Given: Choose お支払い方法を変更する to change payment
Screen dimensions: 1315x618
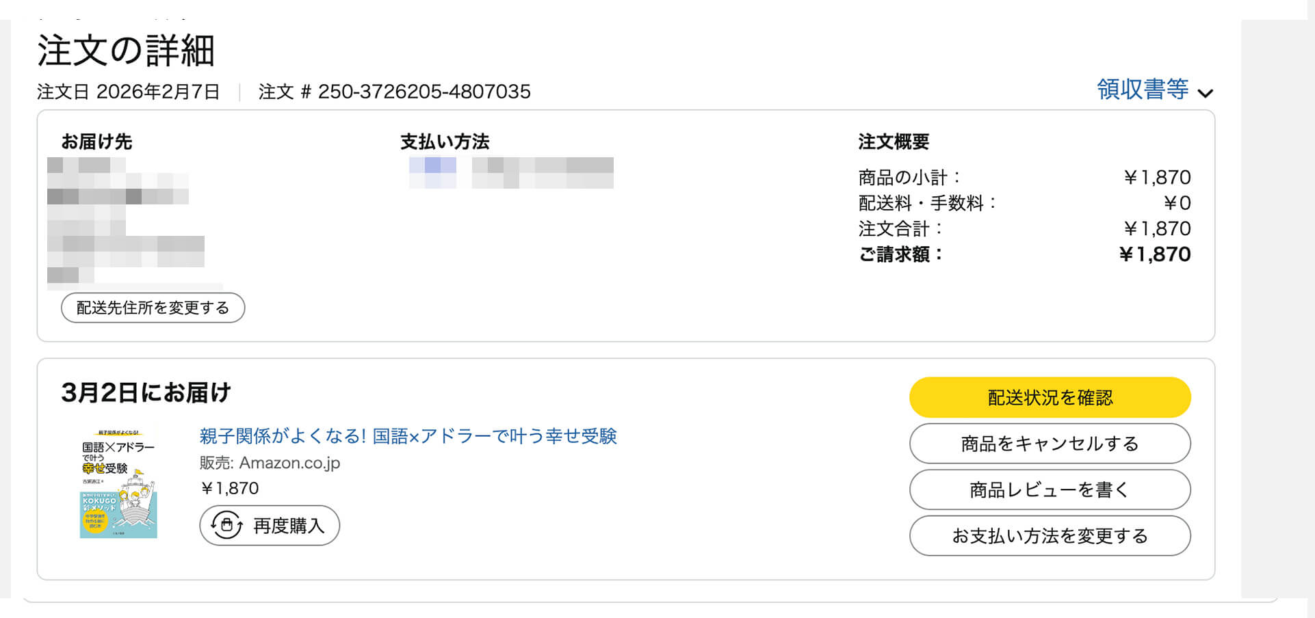Looking at the screenshot, I should [x=1050, y=536].
